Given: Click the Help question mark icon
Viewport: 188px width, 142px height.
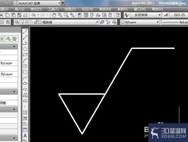Looking at the screenshot, I should point(118,15).
